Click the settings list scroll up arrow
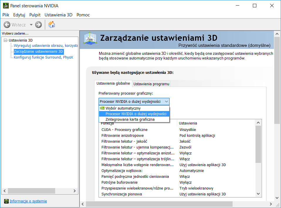 coord(258,123)
